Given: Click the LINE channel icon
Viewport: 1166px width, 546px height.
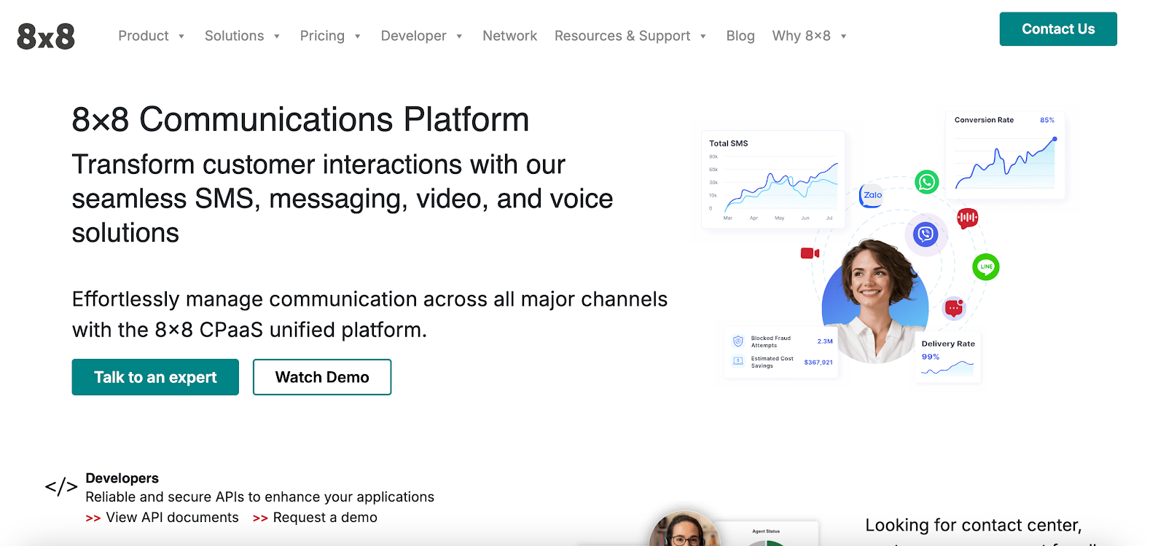Looking at the screenshot, I should [986, 266].
